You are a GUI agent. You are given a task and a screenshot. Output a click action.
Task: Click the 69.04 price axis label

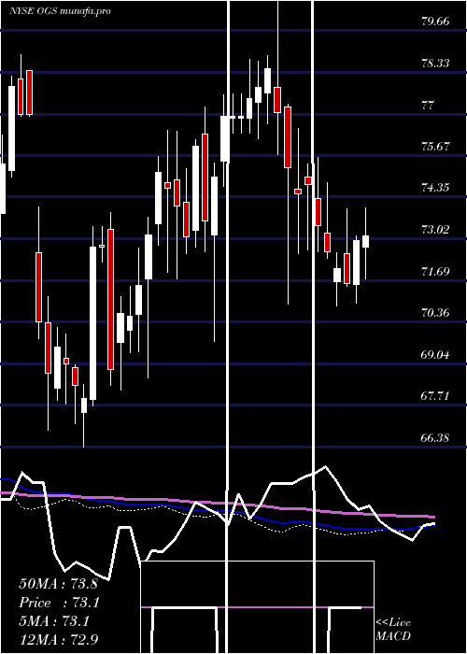(x=435, y=354)
